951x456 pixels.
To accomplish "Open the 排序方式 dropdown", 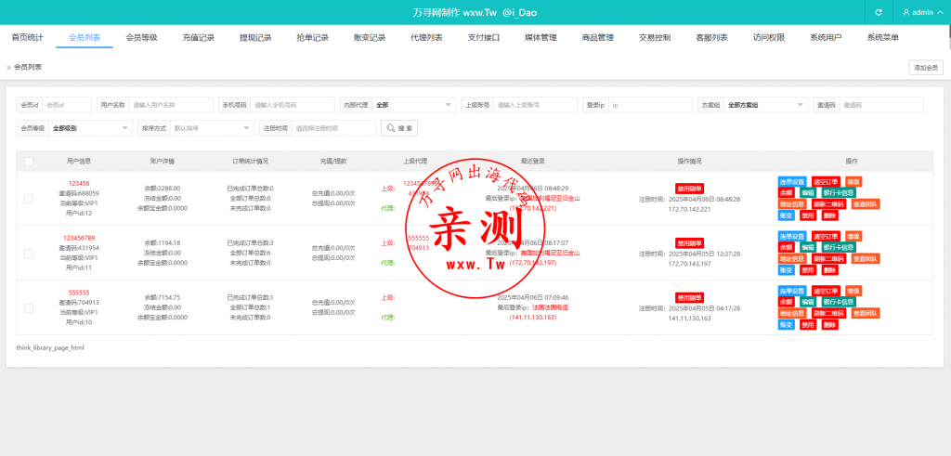I will click(213, 128).
